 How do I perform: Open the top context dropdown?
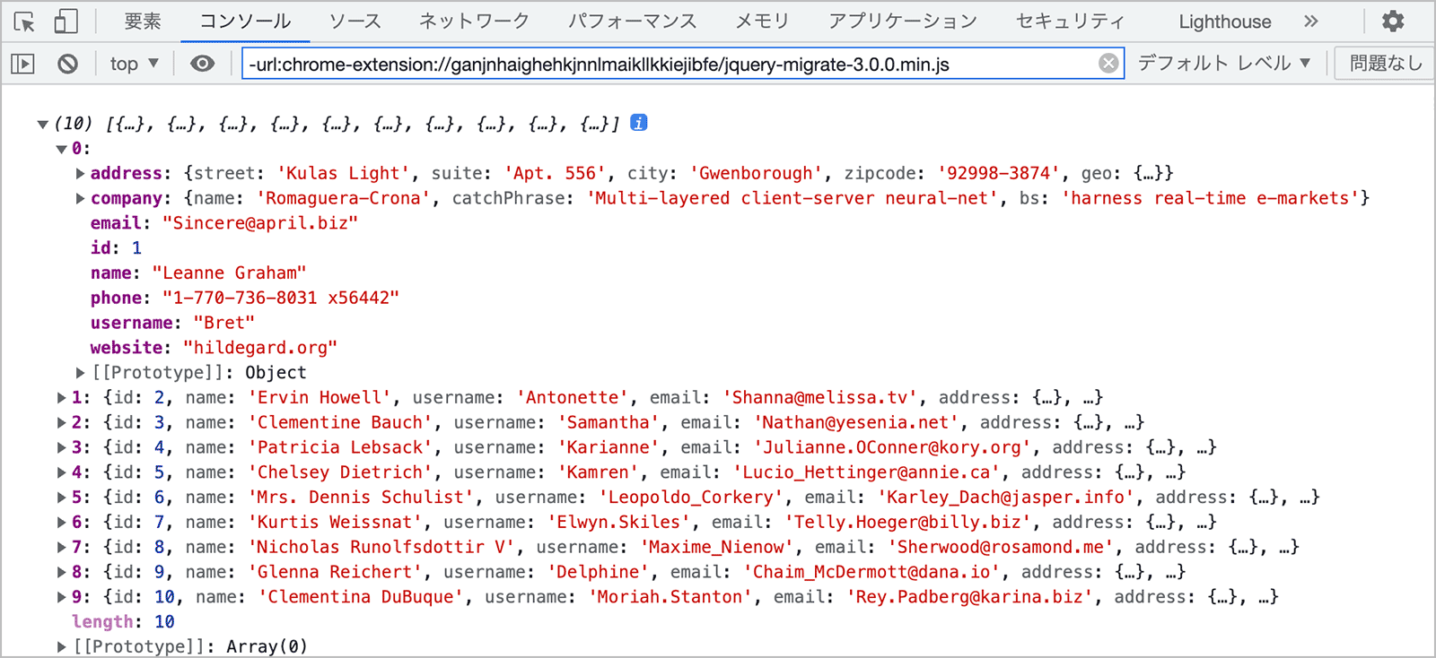(134, 64)
